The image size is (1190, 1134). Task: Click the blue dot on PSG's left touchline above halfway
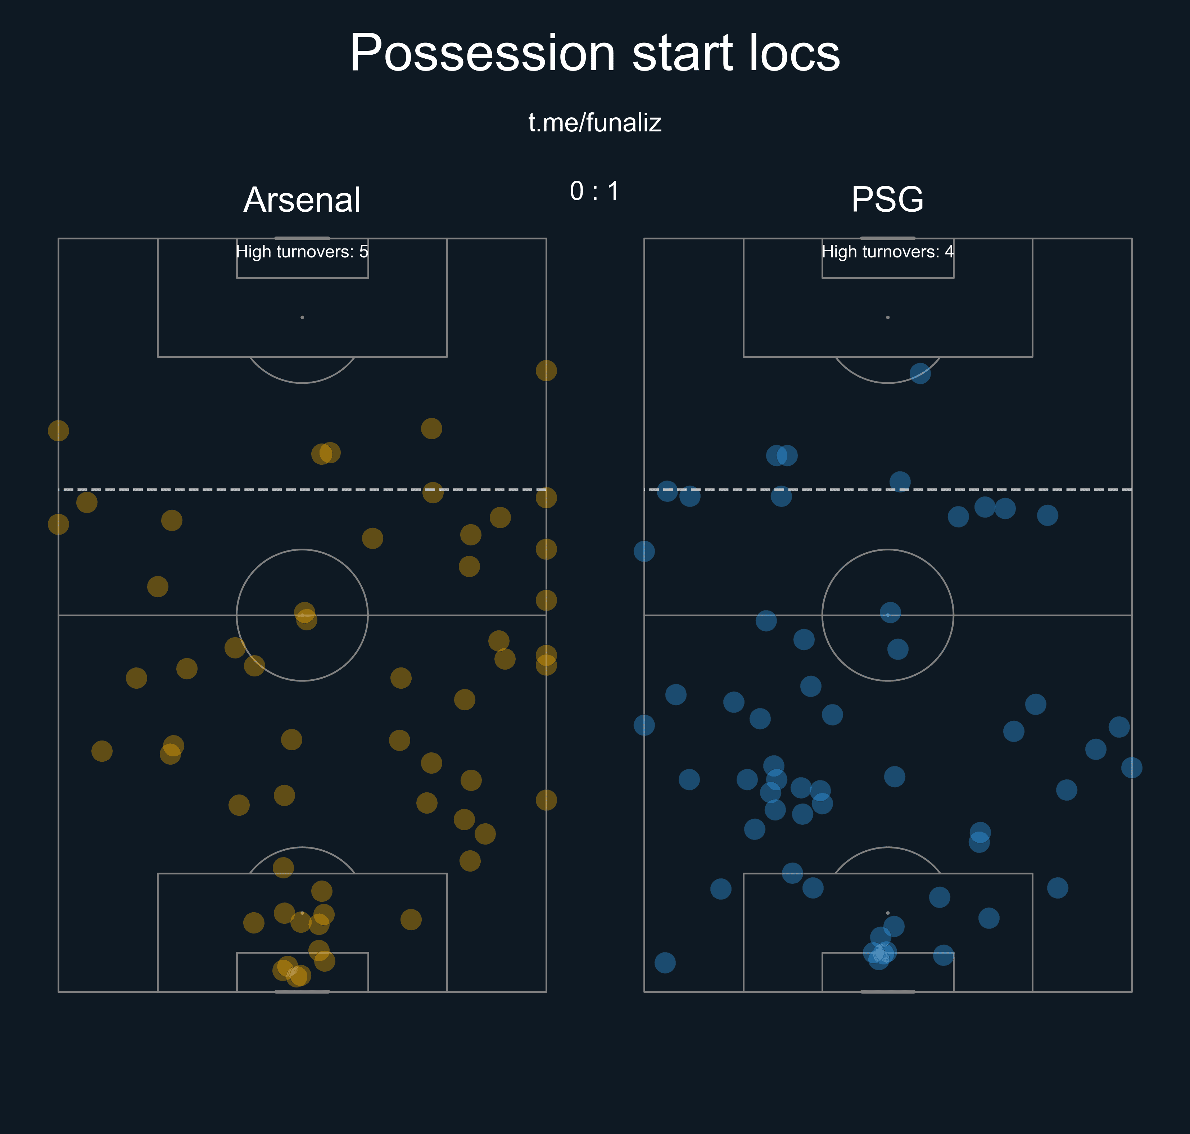[x=644, y=551]
